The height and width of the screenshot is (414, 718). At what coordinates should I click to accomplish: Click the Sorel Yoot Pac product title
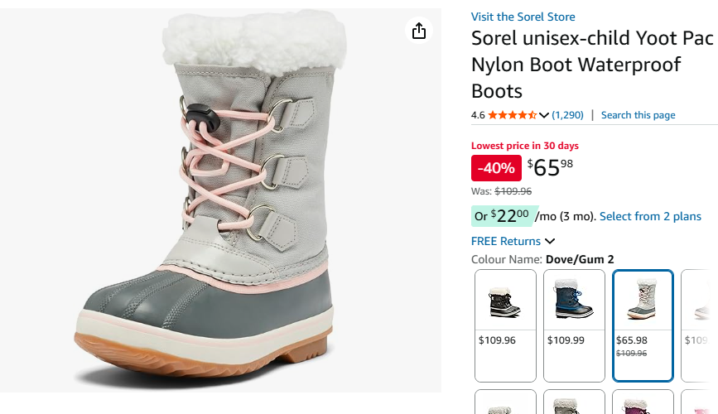pos(591,65)
